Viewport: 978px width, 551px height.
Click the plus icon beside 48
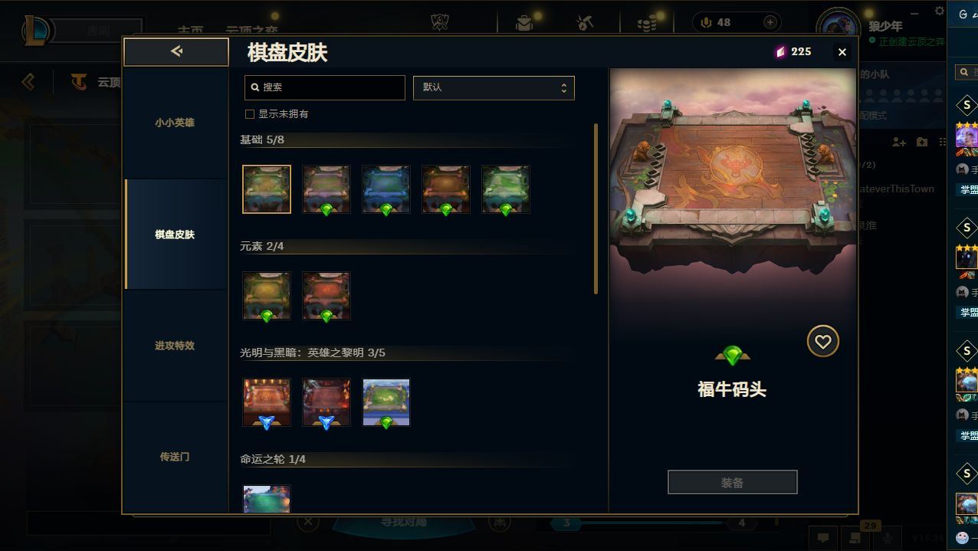click(x=770, y=22)
